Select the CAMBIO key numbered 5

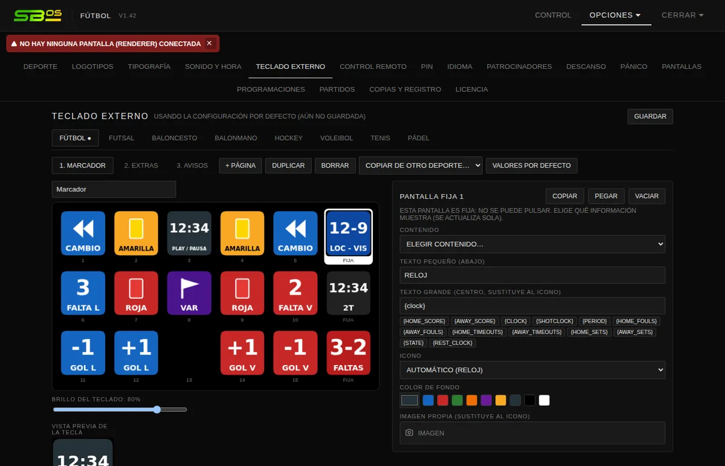tap(295, 233)
